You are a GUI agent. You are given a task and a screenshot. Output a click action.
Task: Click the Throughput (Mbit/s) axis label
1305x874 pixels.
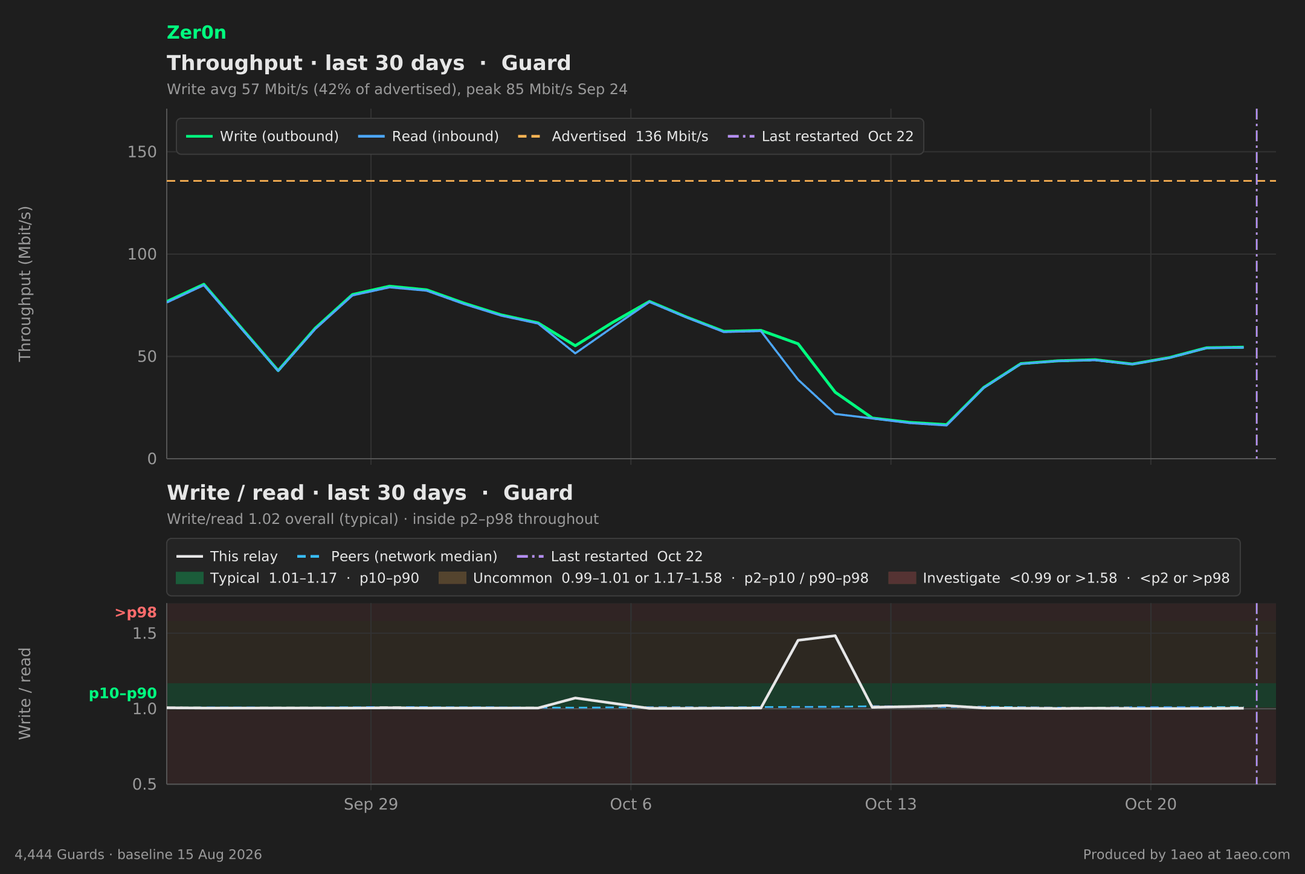(x=25, y=284)
